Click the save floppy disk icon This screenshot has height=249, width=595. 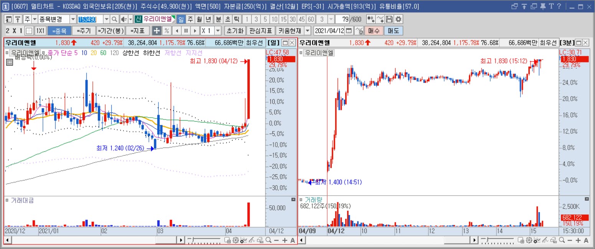[389, 19]
